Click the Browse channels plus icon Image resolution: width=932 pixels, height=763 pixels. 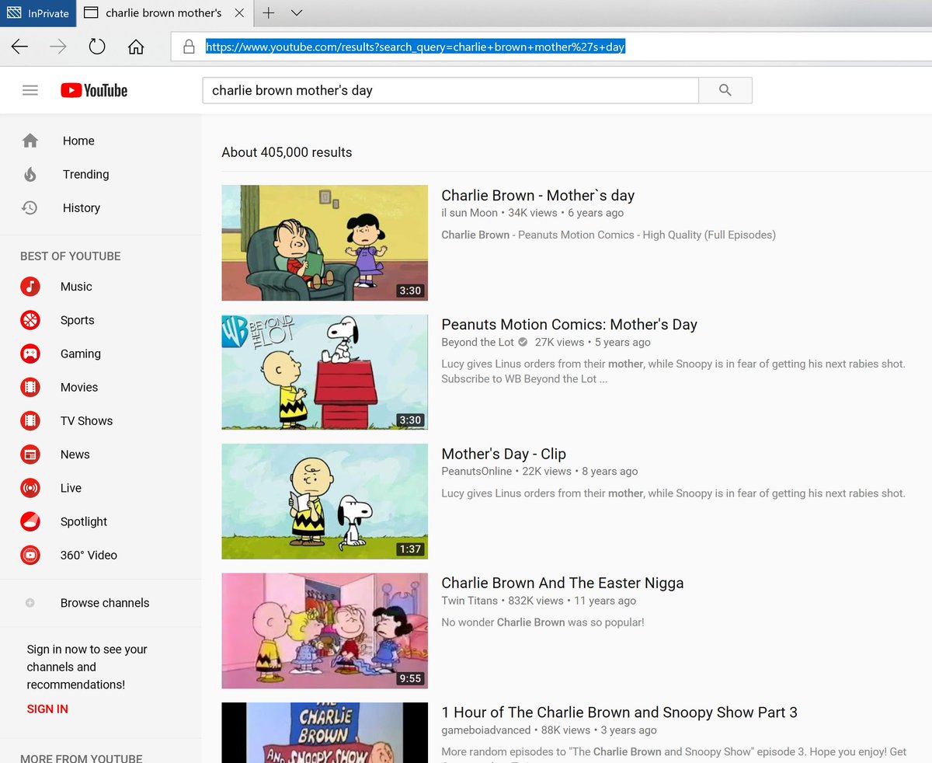click(x=30, y=603)
